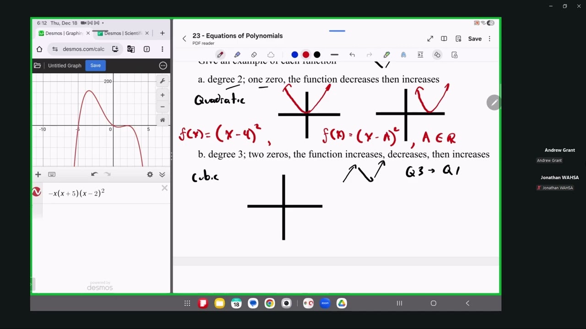Click the install app icon in address bar
586x329 pixels.
click(x=115, y=49)
